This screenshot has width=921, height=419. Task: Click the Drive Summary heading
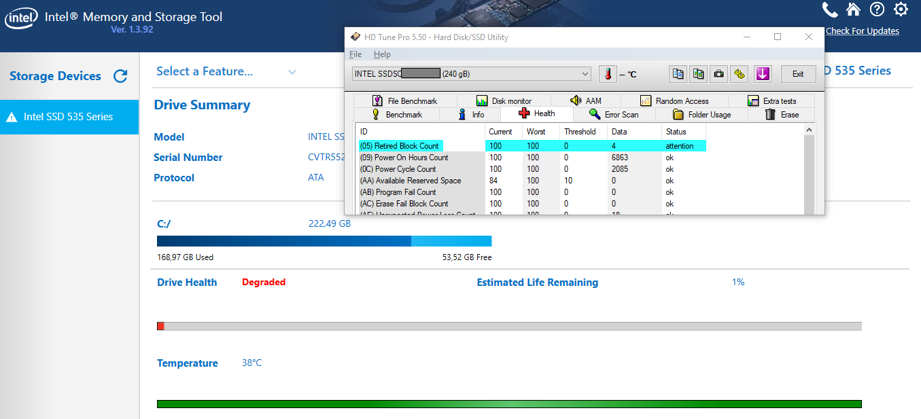point(202,105)
